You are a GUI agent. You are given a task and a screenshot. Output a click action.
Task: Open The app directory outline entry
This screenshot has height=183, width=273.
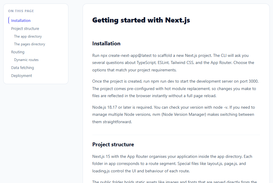pyautogui.click(x=28, y=36)
